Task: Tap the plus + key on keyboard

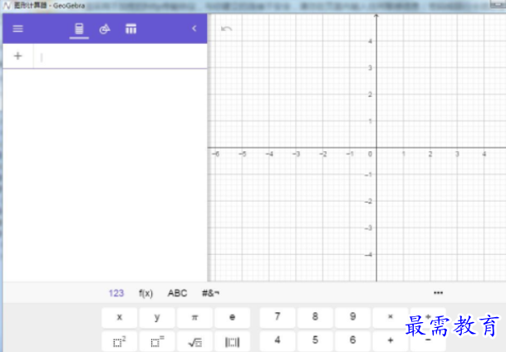Action: (x=391, y=341)
